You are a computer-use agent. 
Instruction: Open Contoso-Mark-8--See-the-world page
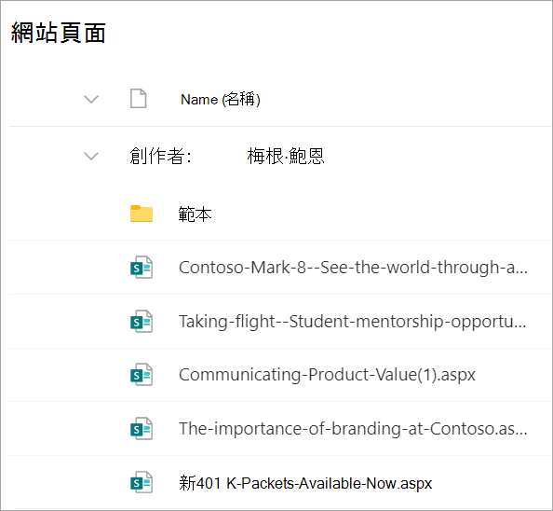tap(353, 268)
